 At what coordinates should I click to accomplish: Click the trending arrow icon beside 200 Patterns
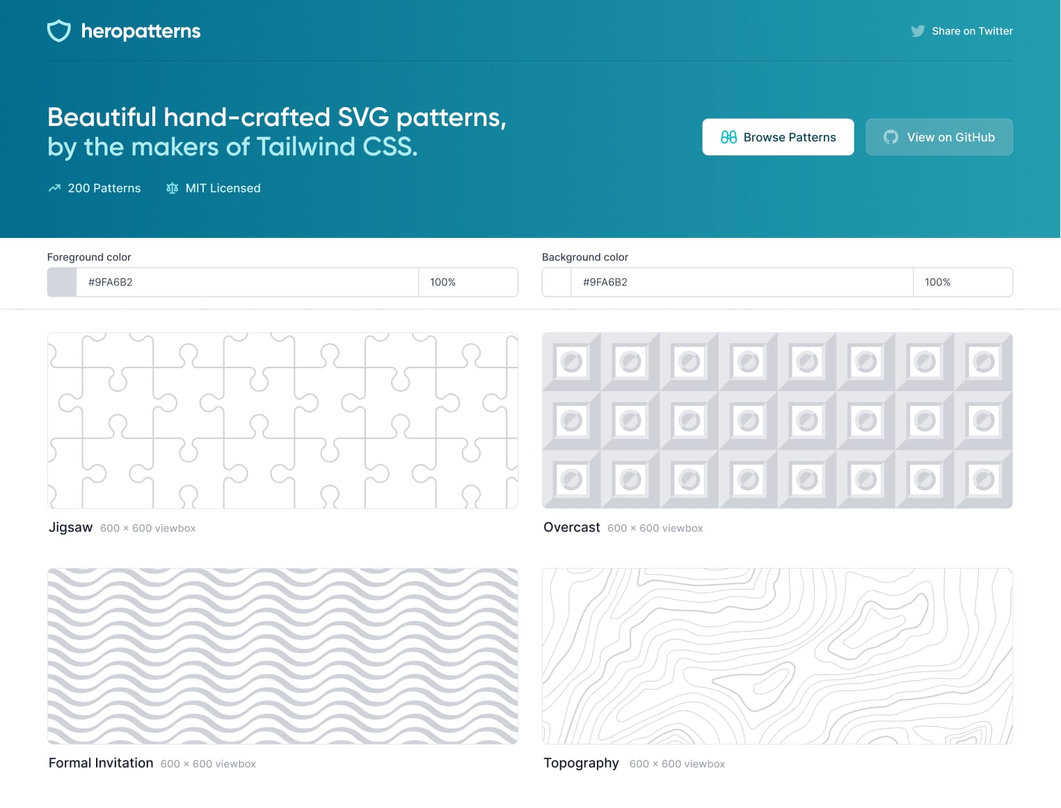tap(54, 188)
